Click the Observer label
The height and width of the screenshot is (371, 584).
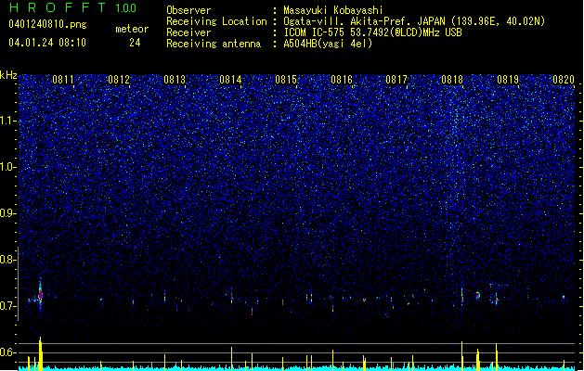tap(188, 10)
